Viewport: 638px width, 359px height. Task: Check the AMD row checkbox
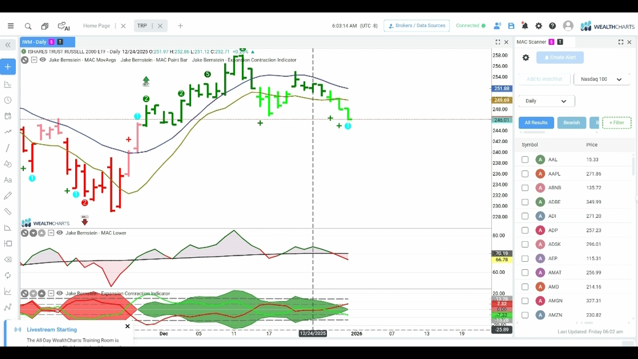pos(525,287)
